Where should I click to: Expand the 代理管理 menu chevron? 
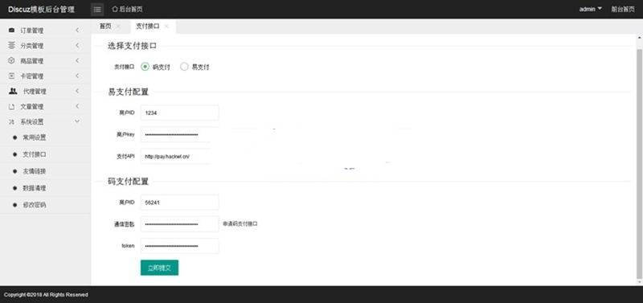pyautogui.click(x=77, y=91)
